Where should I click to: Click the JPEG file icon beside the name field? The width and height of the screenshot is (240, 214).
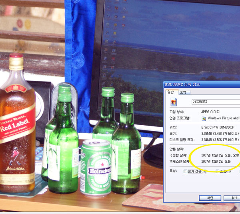click(x=174, y=102)
